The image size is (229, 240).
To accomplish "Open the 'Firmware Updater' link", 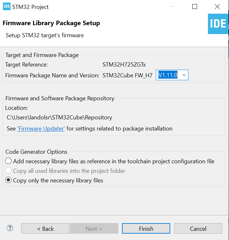I will click(x=41, y=129).
